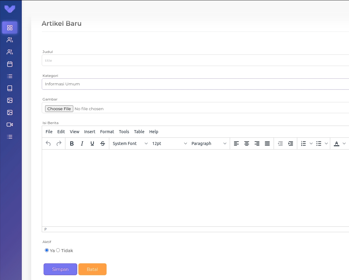This screenshot has height=280, width=349.
Task: Apply the text color swatch
Action: click(x=336, y=143)
